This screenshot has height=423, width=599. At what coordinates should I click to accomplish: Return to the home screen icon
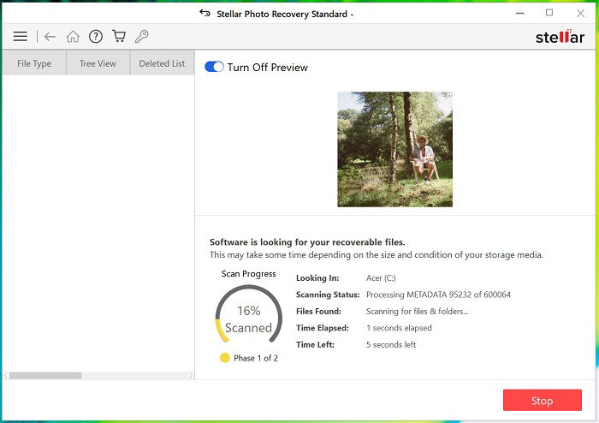73,36
